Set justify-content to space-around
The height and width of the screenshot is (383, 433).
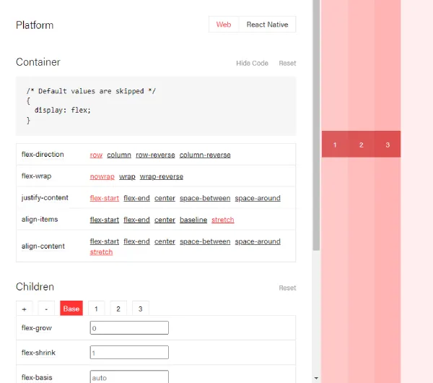pyautogui.click(x=258, y=198)
